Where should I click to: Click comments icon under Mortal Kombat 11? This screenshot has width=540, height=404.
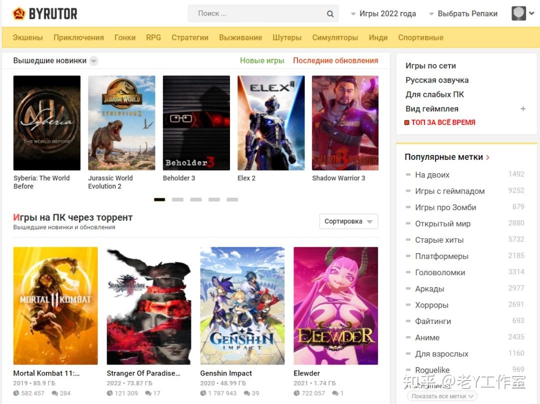pyautogui.click(x=55, y=394)
